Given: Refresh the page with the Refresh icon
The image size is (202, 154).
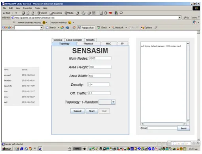Looking at the screenshot, I should (28, 13).
